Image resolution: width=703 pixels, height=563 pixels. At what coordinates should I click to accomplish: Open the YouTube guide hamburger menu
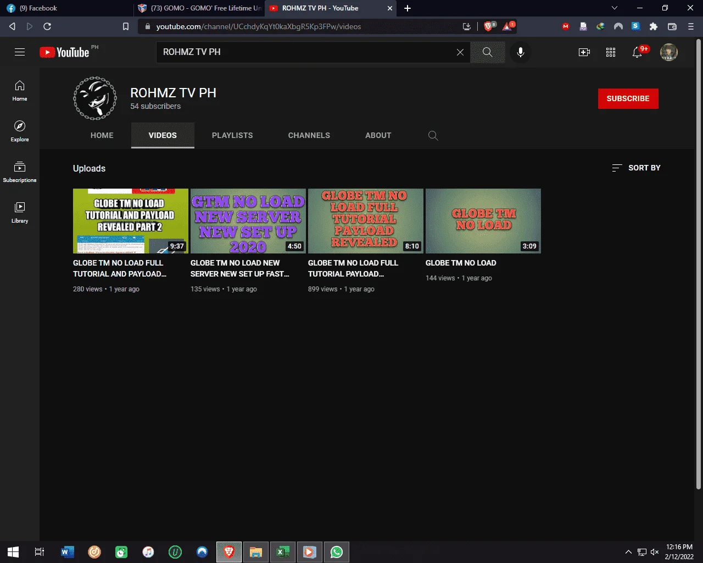click(20, 52)
